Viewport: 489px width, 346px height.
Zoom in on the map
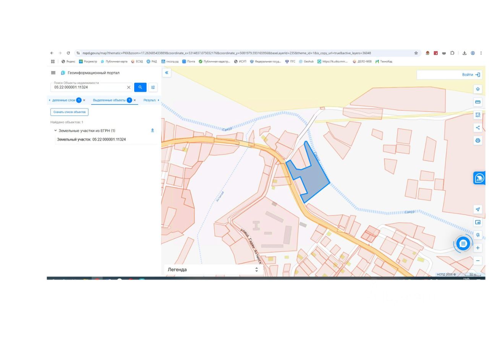(478, 248)
